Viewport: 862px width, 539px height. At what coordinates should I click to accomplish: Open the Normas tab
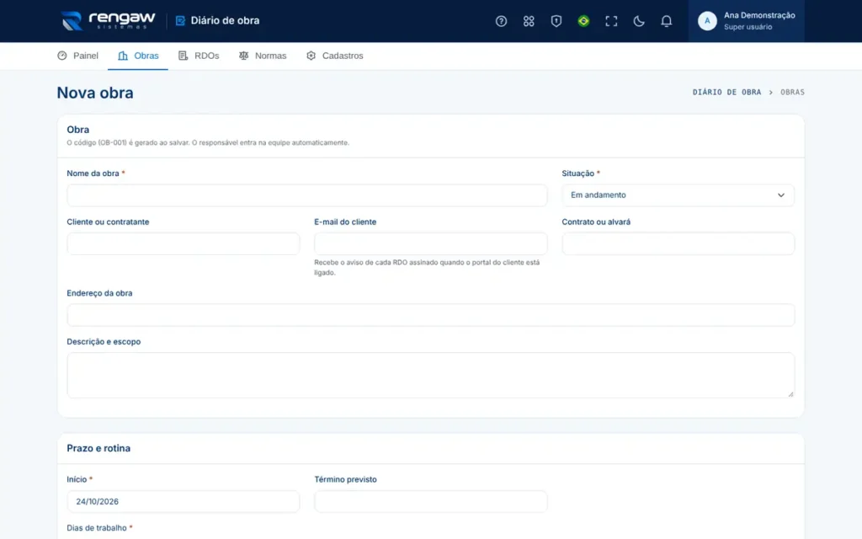coord(263,56)
